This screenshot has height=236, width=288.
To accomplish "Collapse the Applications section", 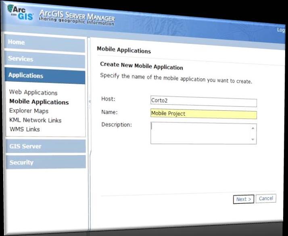I will pyautogui.click(x=45, y=76).
